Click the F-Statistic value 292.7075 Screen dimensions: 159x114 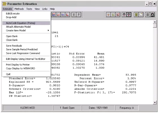click(129, 93)
